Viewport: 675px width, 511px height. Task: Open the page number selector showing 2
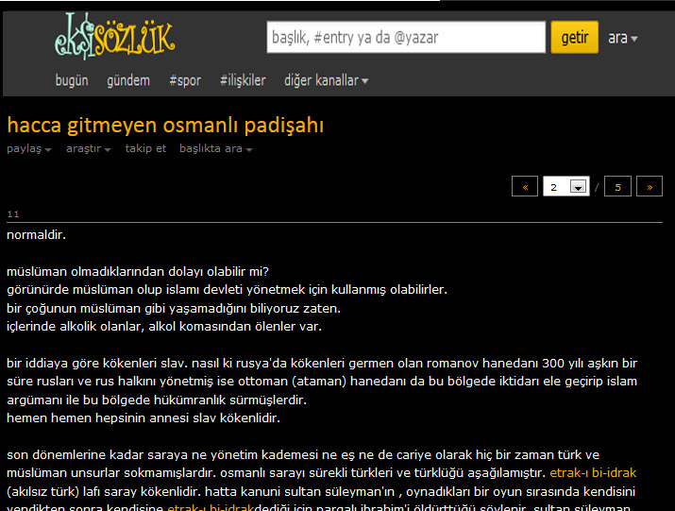pos(566,187)
